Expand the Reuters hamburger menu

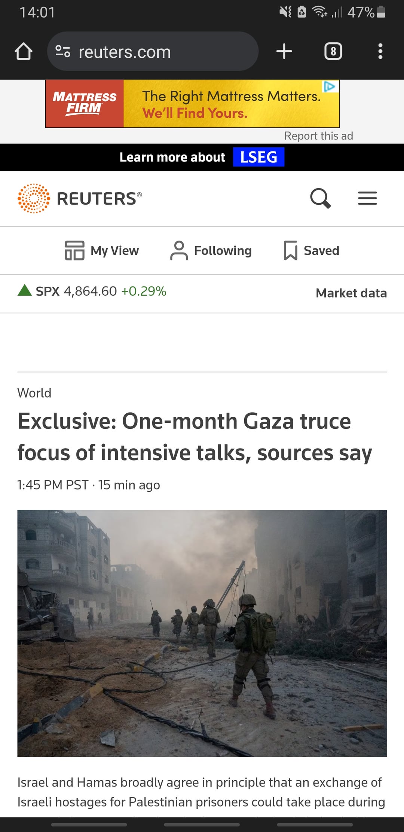pos(367,198)
